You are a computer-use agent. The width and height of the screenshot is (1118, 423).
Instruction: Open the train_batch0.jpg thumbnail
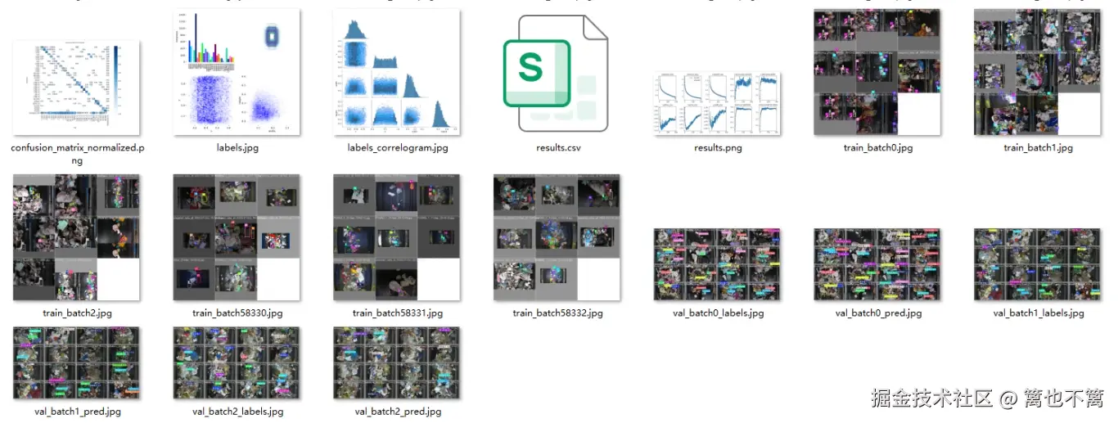coord(877,72)
